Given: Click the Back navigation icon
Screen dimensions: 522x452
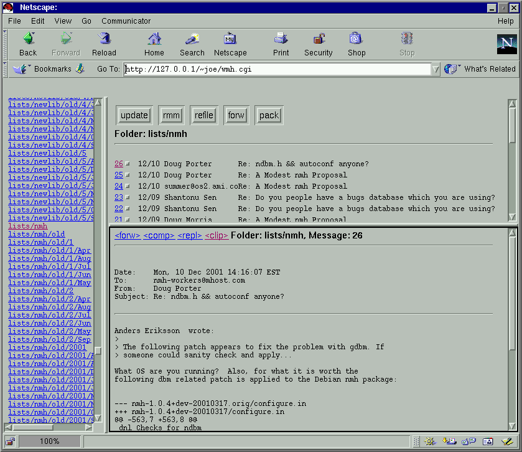Looking at the screenshot, I should click(x=28, y=39).
